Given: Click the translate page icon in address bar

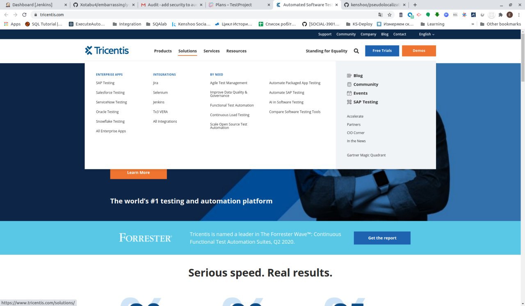Looking at the screenshot, I should (x=381, y=15).
